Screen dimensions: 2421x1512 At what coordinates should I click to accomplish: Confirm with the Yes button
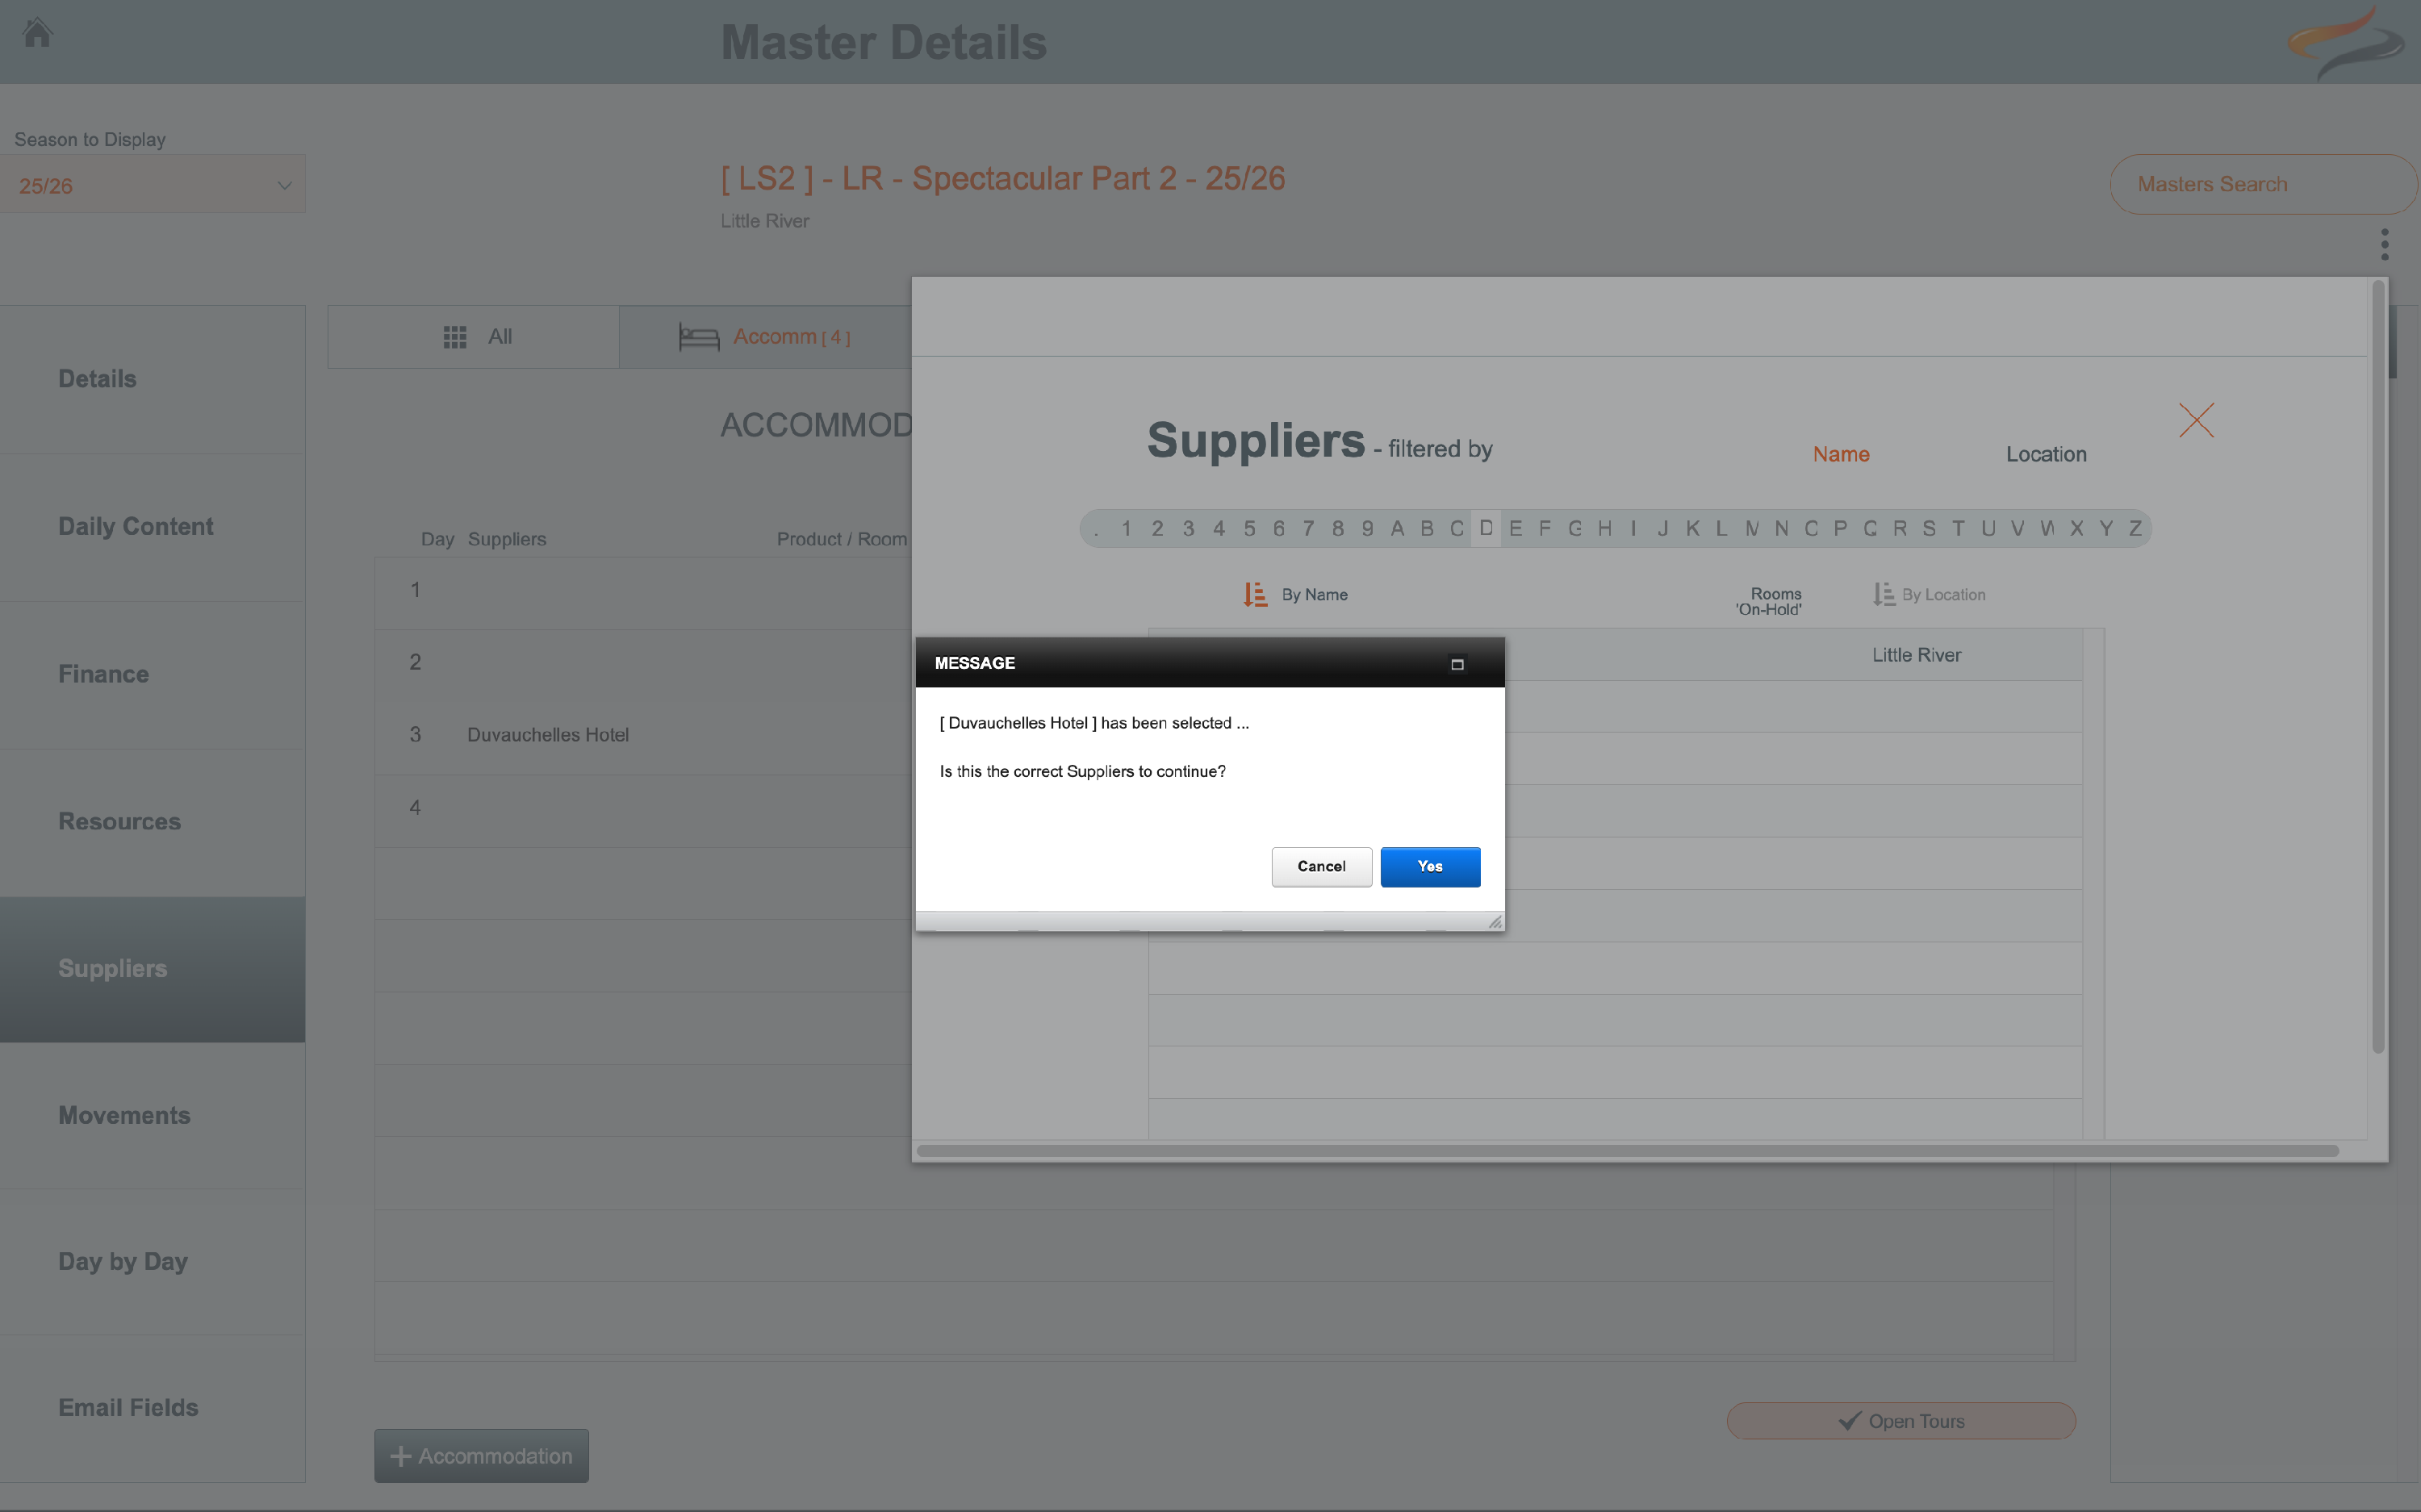tap(1429, 867)
